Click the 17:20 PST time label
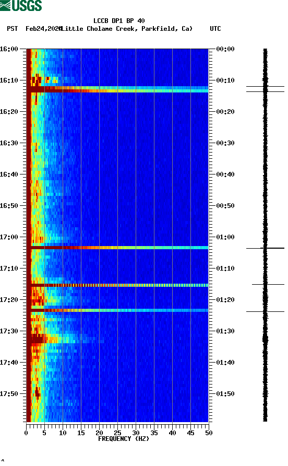 [9, 299]
